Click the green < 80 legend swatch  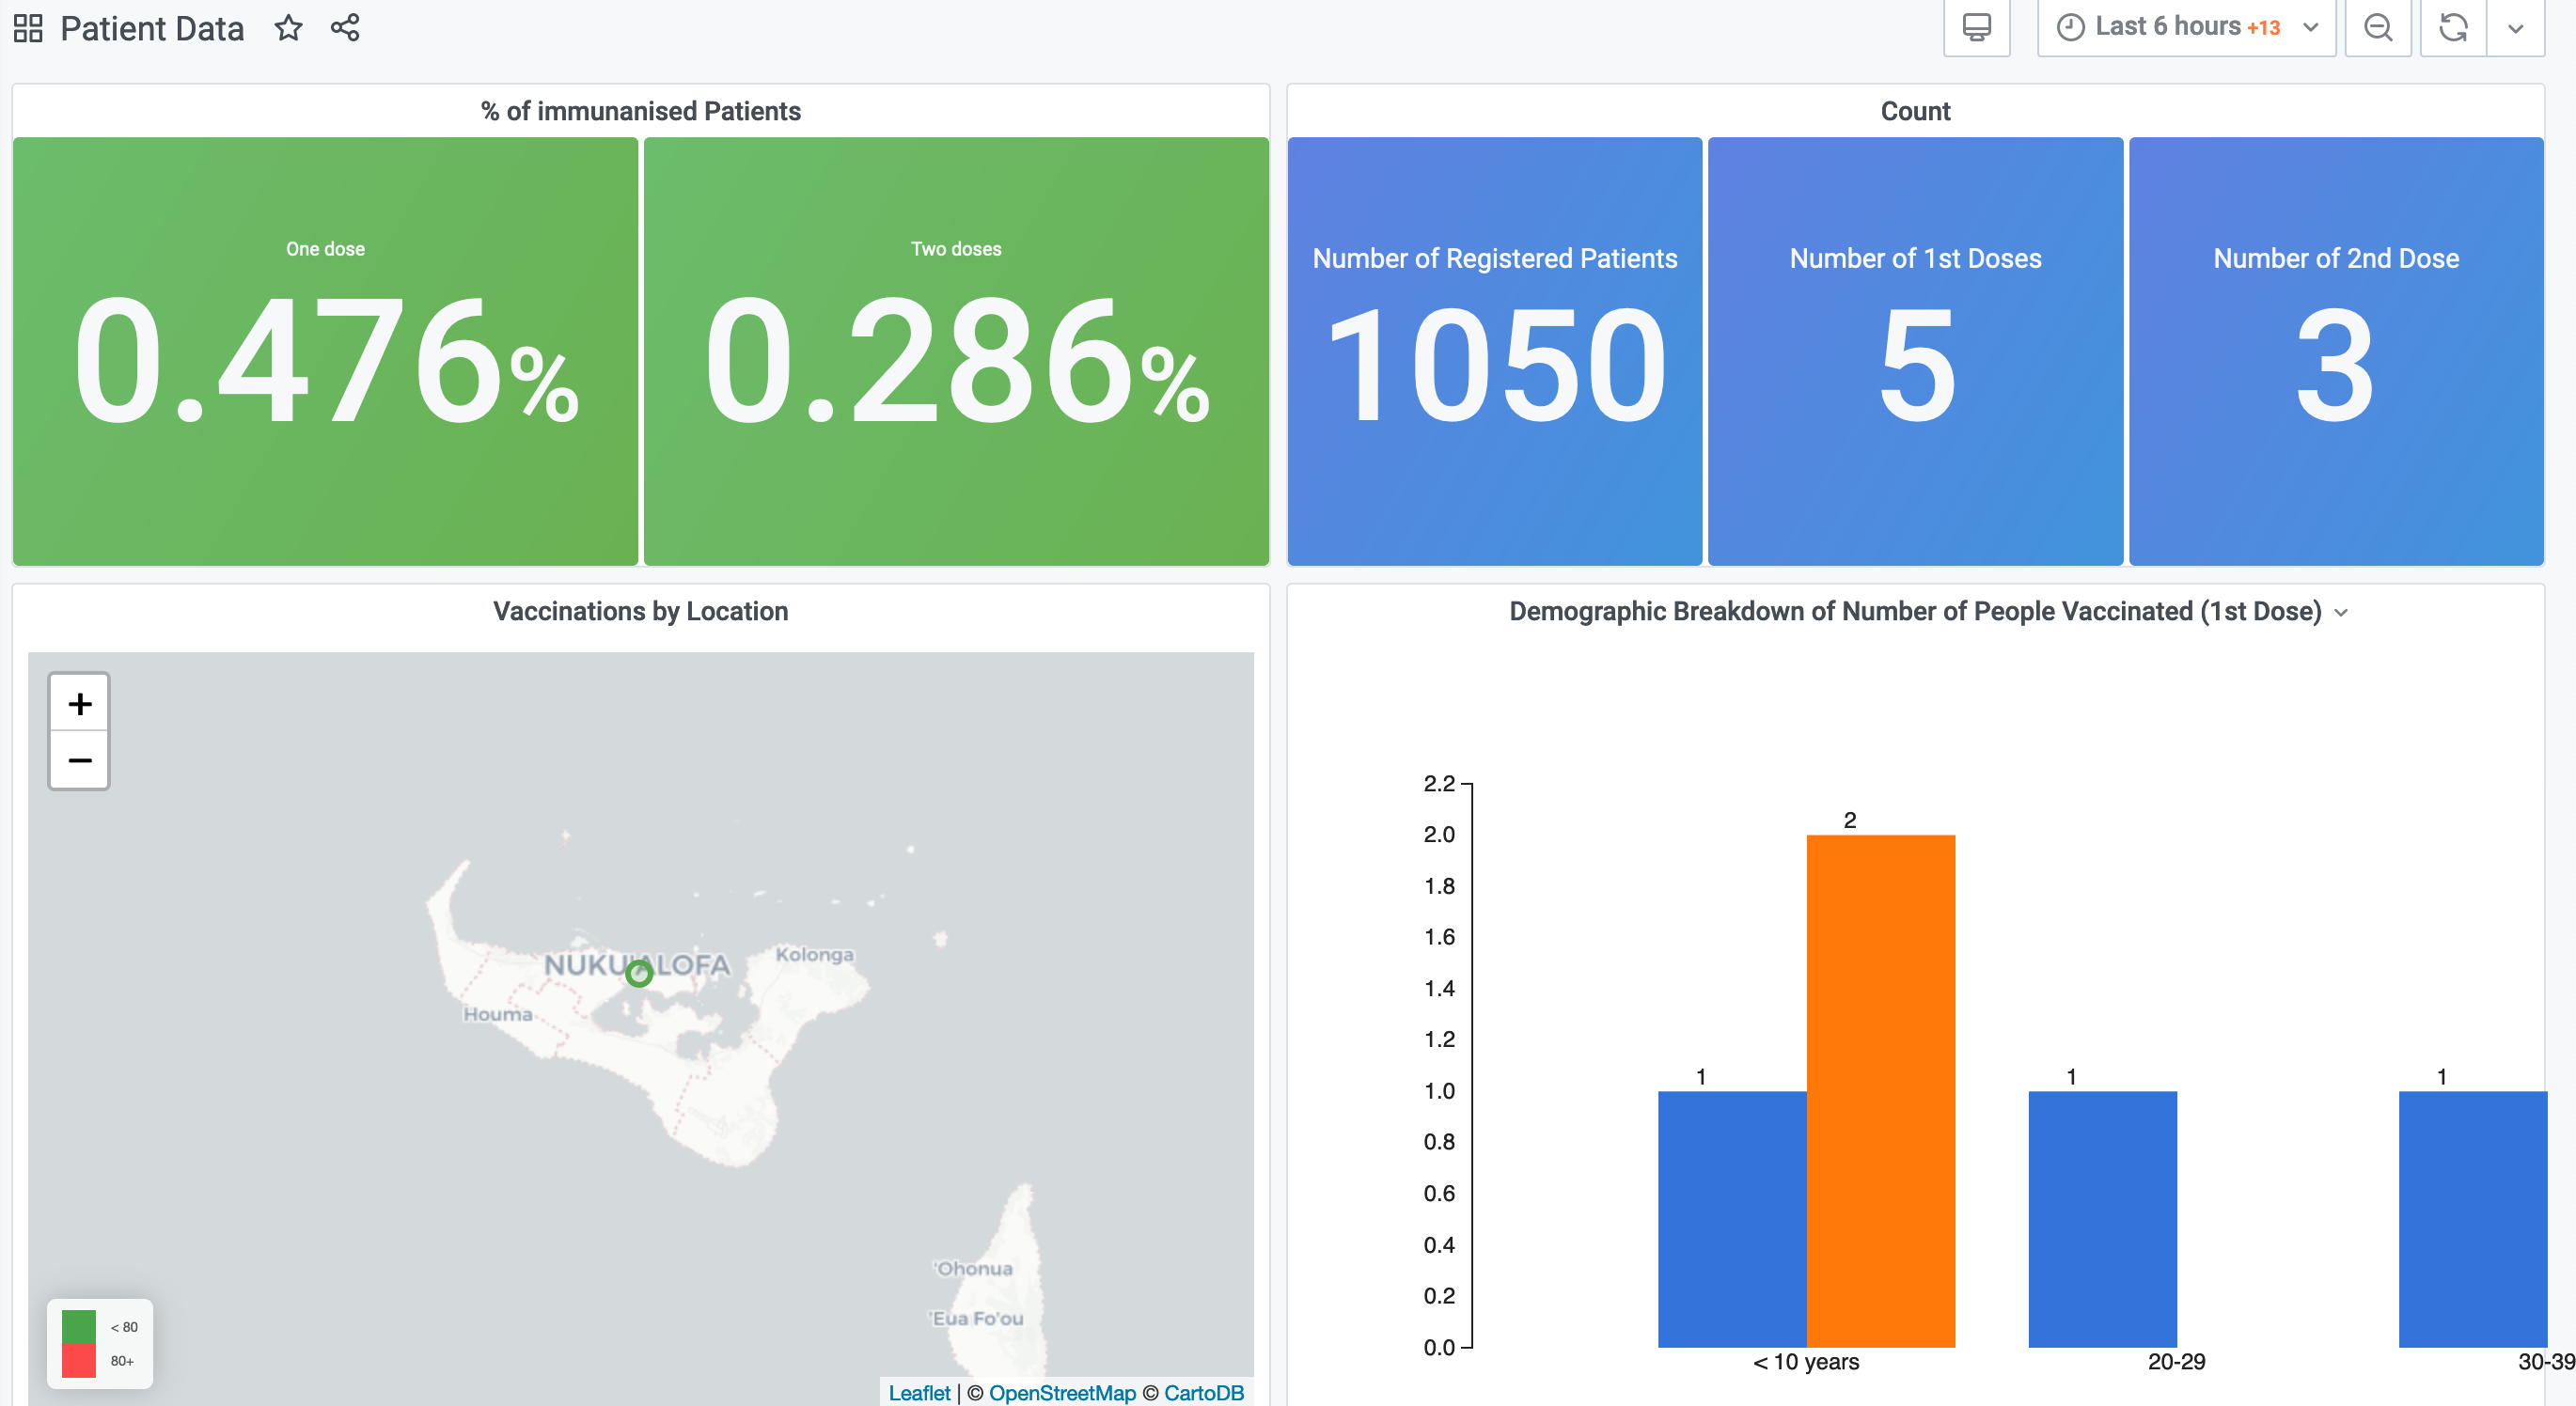tap(79, 1326)
